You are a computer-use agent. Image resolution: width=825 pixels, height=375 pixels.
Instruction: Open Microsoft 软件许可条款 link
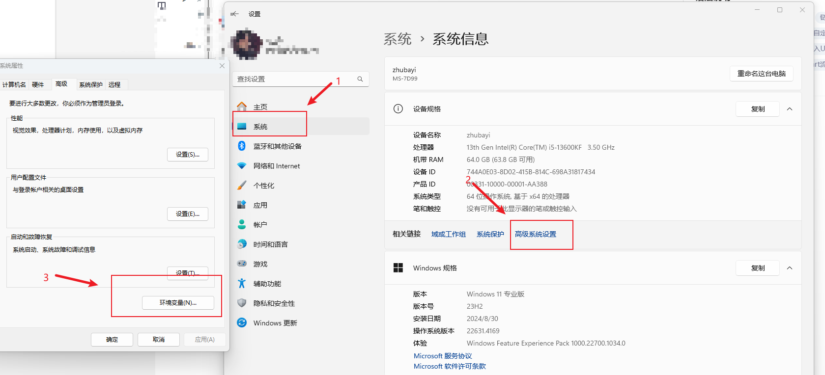pos(450,366)
